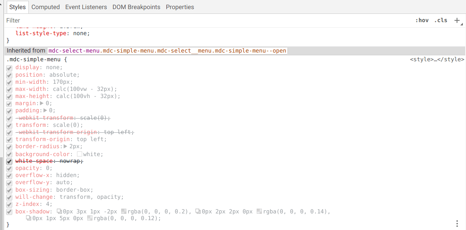The width and height of the screenshot is (466, 230).
Task: Focus the Filter styles input field
Action: click(x=208, y=21)
